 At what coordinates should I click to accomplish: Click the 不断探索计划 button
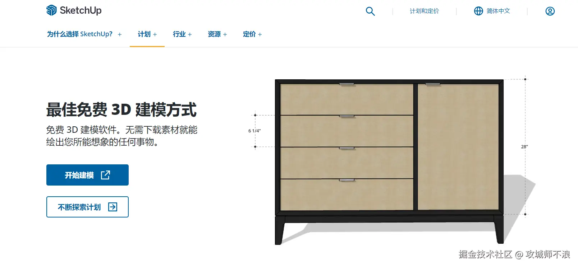pyautogui.click(x=87, y=207)
